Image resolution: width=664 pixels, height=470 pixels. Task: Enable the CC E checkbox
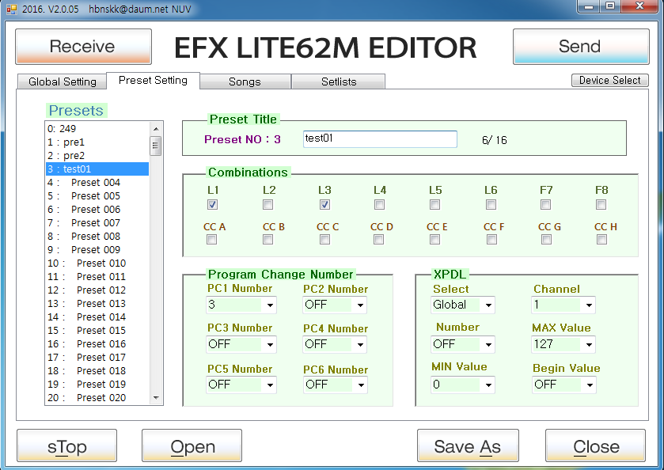[x=434, y=240]
